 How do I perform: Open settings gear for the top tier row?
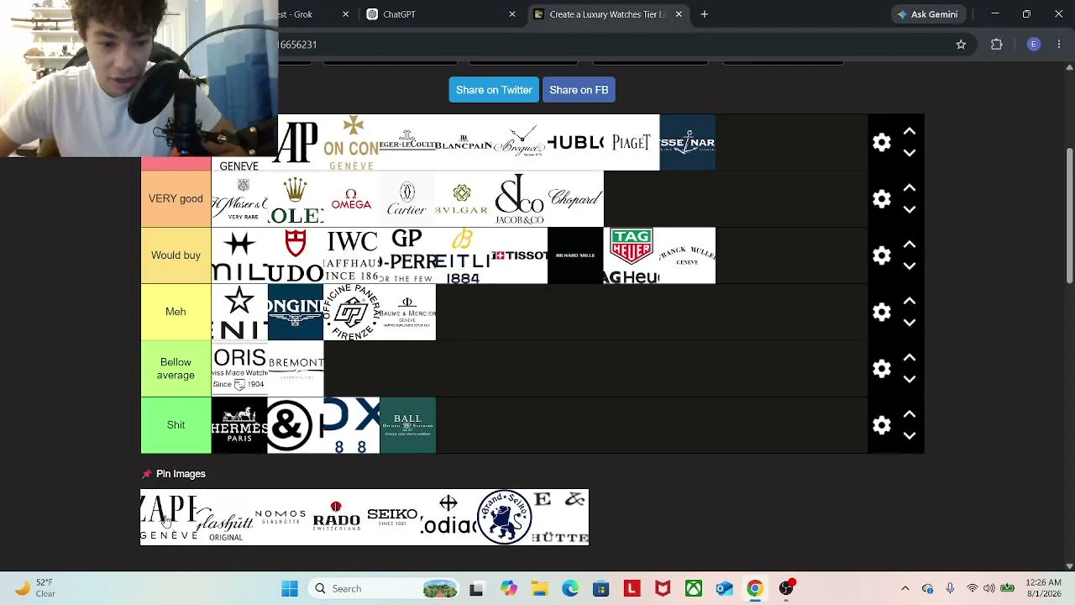[x=881, y=143]
